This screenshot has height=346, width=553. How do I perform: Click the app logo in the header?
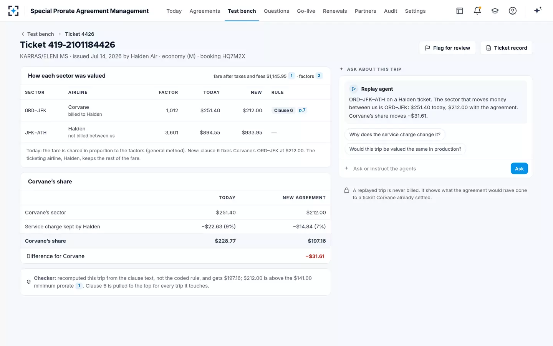tap(13, 11)
